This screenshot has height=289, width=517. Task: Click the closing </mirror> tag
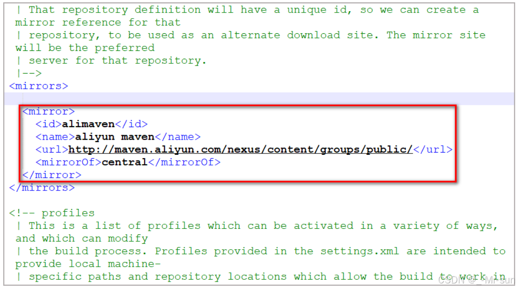(x=52, y=175)
